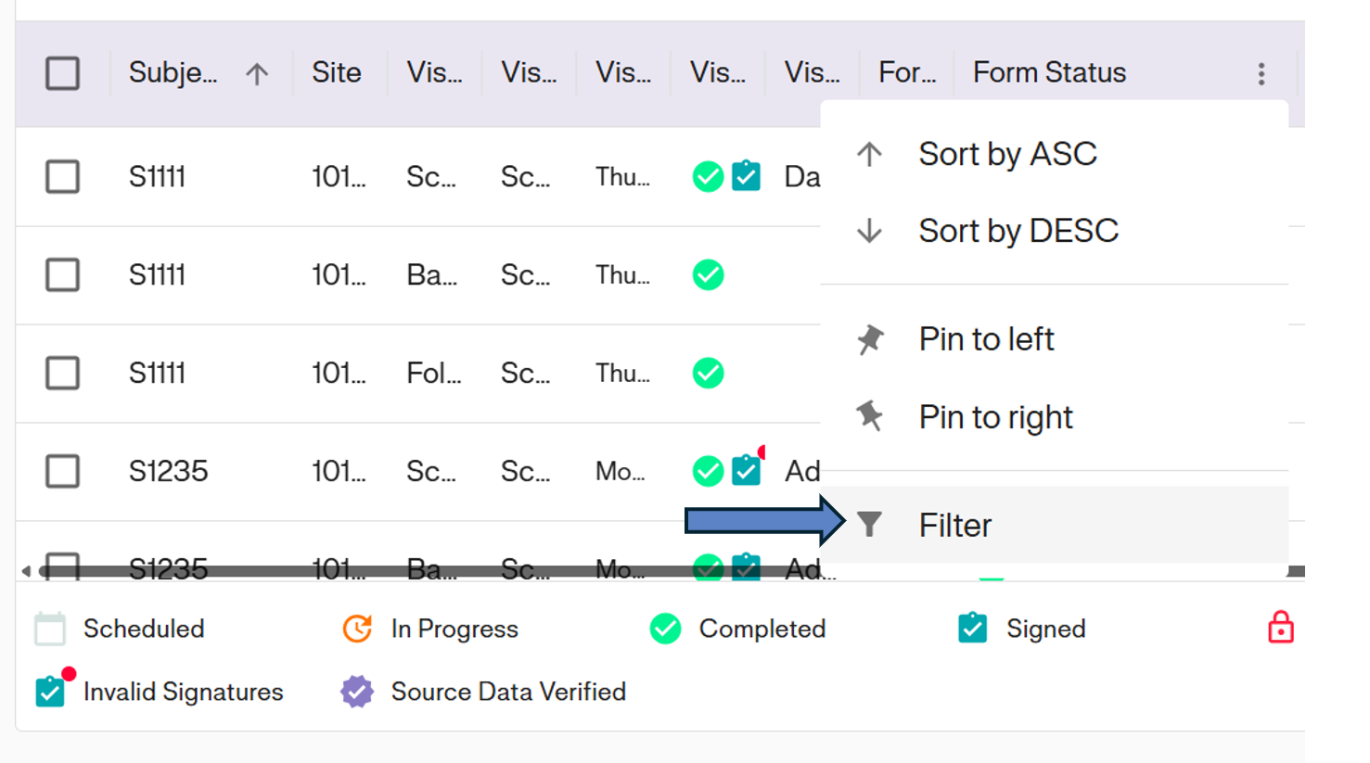The height and width of the screenshot is (763, 1370).
Task: Select Filter from the column menu
Action: [x=954, y=524]
